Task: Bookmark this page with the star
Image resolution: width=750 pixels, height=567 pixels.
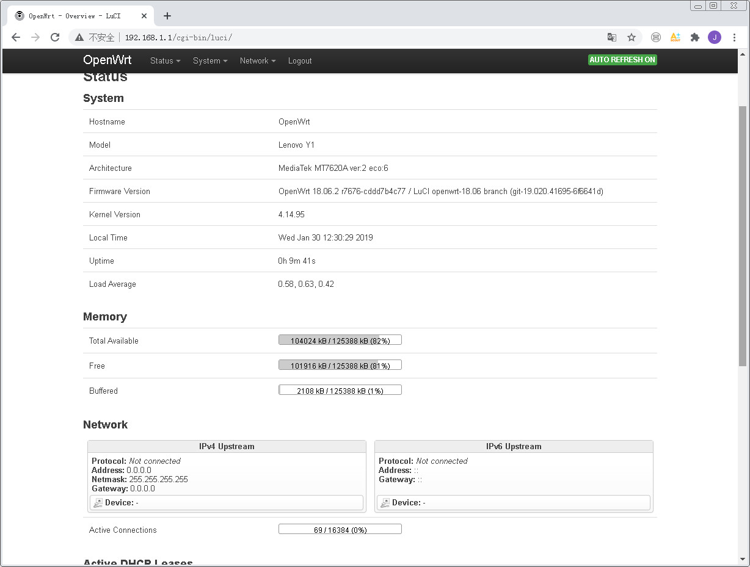Action: 632,37
